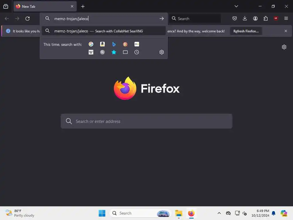This screenshot has width=293, height=220.
Task: Open the Downloads panel
Action: tap(245, 18)
